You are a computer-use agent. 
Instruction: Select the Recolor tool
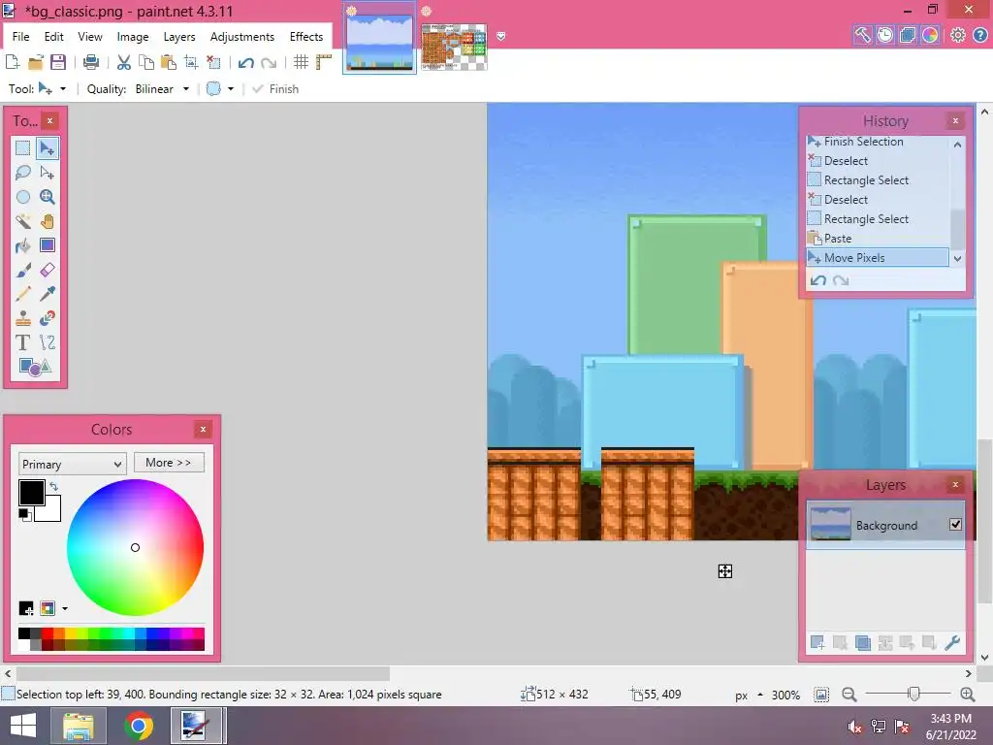coord(47,318)
